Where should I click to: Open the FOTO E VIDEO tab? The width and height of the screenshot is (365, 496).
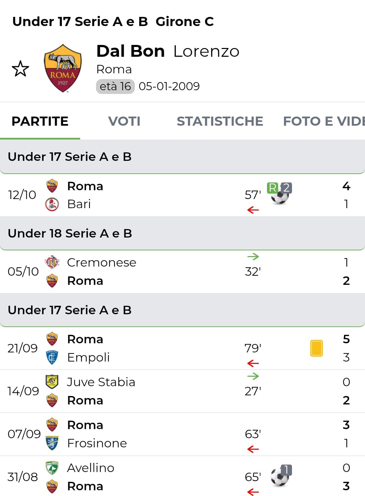[x=323, y=121]
